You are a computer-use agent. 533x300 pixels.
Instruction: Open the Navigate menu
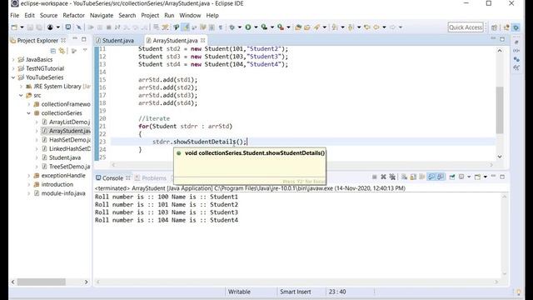coord(102,15)
